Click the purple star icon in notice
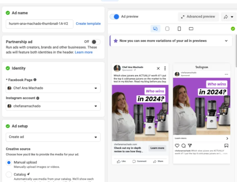 [116, 41]
